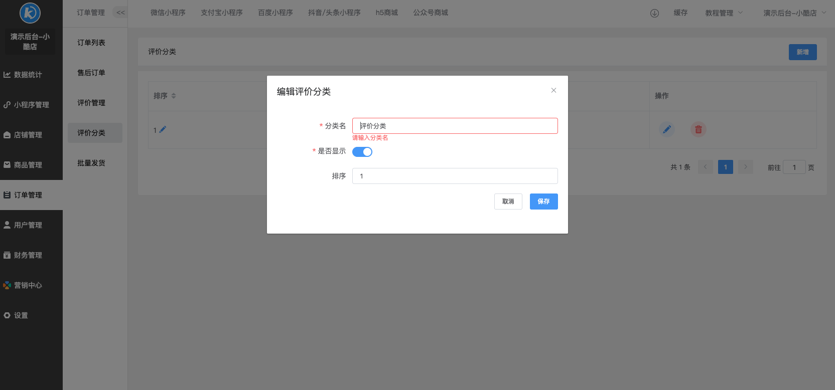Click the 取消 button

point(508,202)
